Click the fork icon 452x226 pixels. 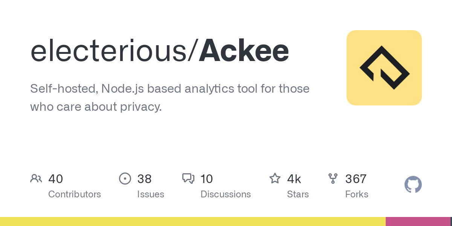pos(333,179)
